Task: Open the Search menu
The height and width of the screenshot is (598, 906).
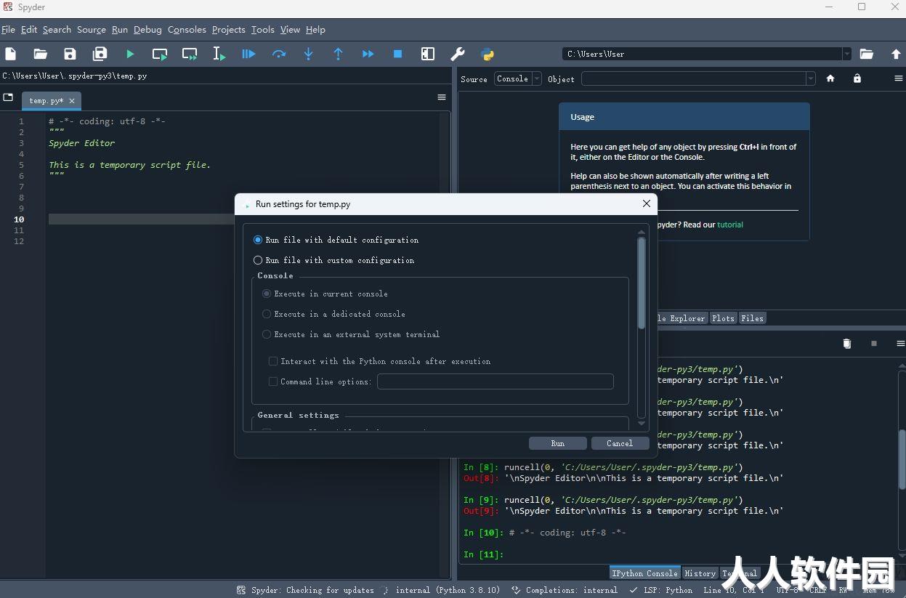Action: 57,30
